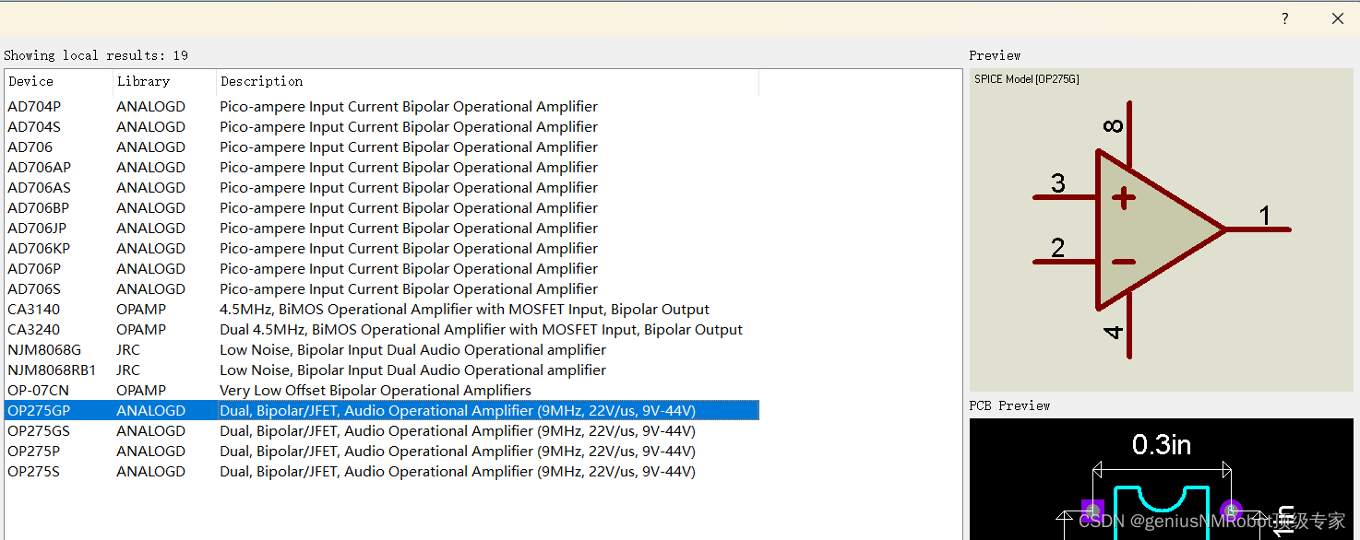The image size is (1360, 540).
Task: Click SPICE Model [OP275G] label in preview
Action: [1027, 79]
